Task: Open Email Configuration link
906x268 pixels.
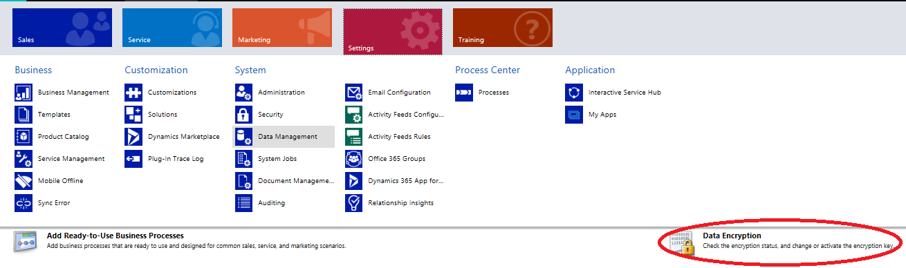Action: 400,93
